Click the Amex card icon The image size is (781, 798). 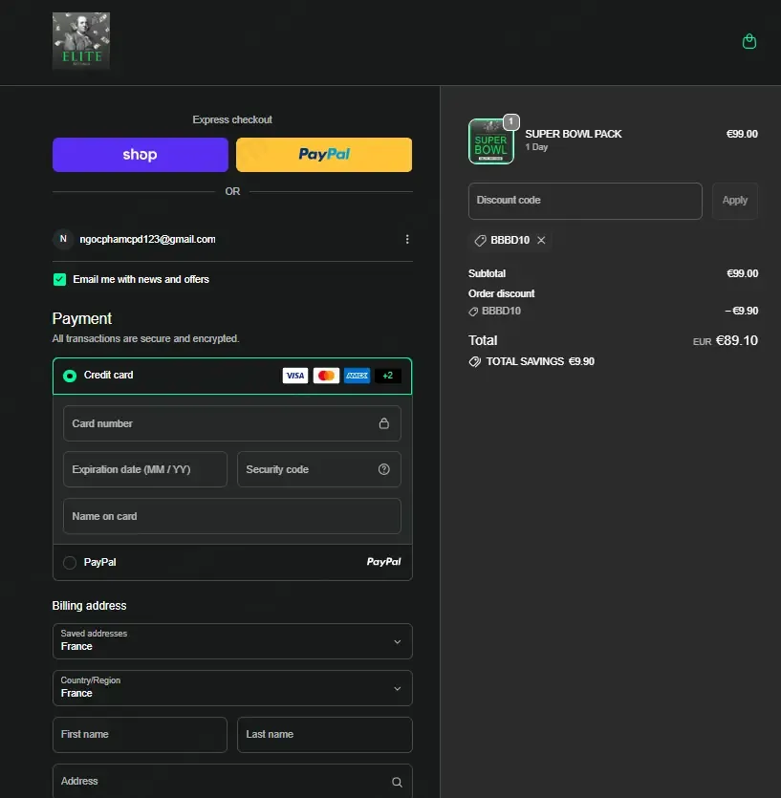coord(357,376)
